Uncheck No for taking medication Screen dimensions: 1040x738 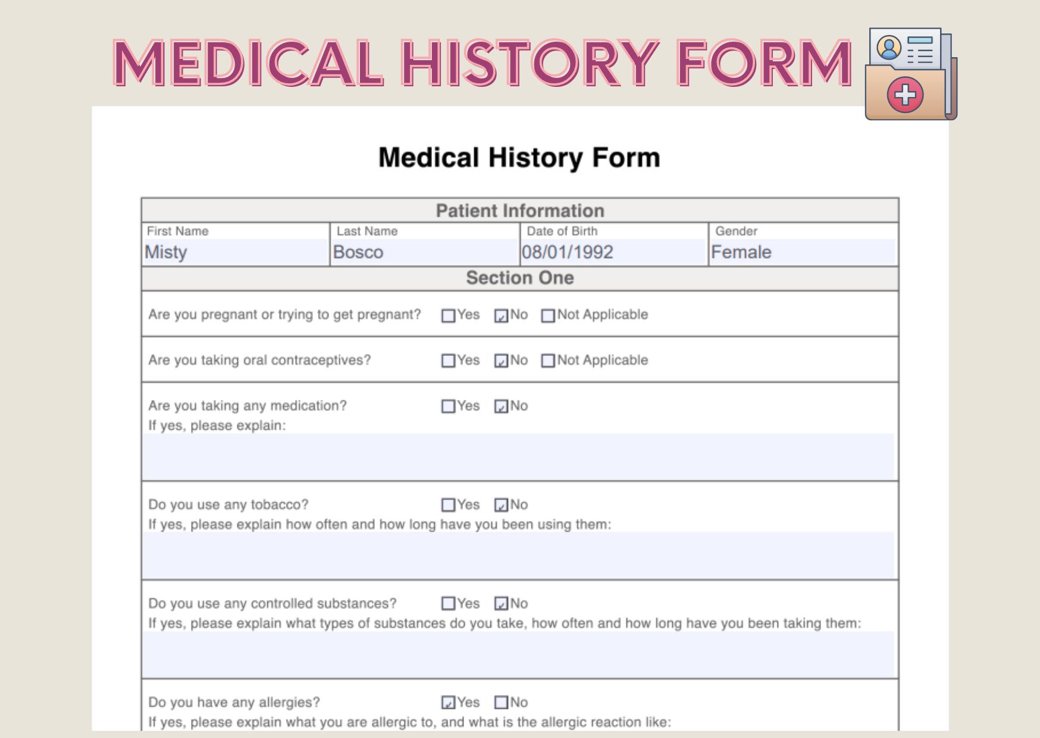(501, 406)
